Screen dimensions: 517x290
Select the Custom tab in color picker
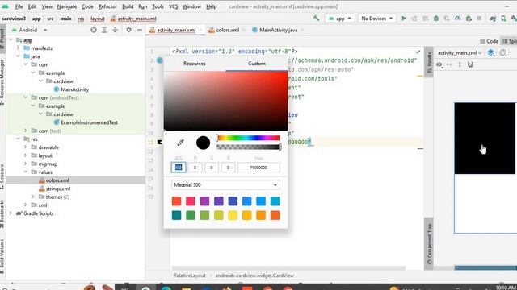257,64
